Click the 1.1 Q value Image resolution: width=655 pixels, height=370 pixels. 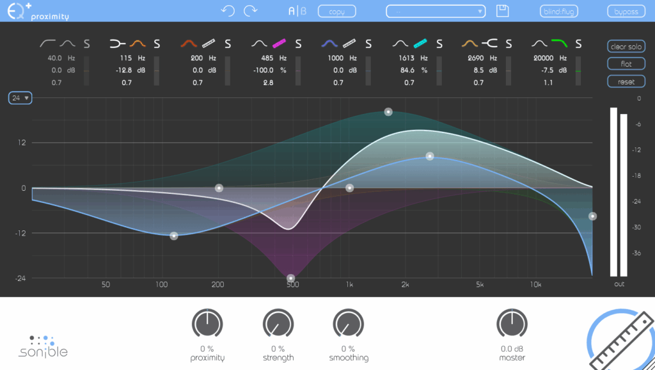coord(548,83)
